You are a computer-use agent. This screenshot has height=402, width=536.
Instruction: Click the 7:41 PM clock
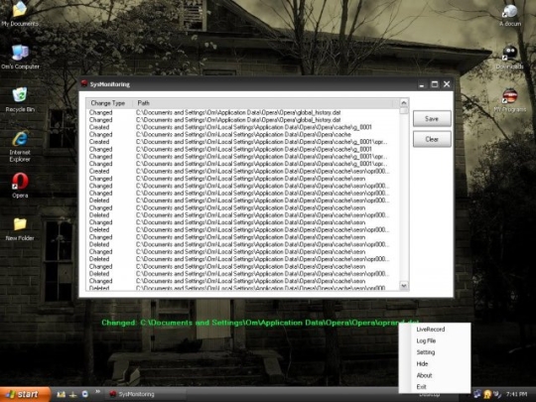point(516,394)
